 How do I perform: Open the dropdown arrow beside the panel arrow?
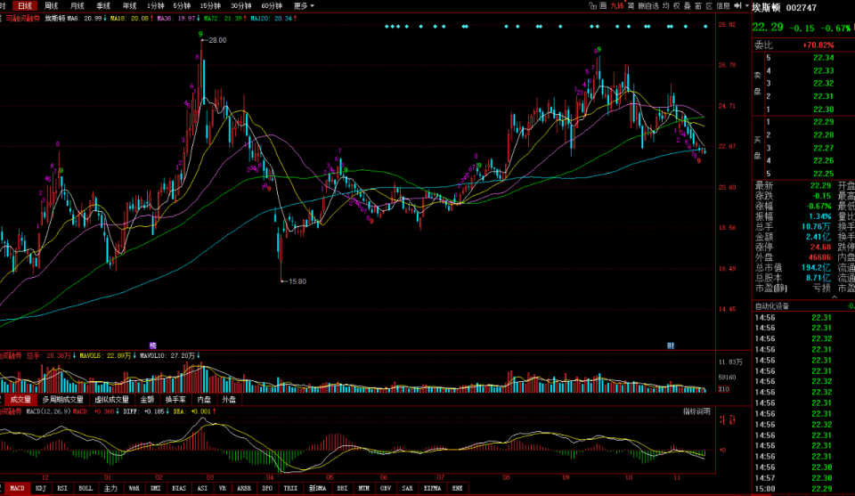[x=746, y=6]
